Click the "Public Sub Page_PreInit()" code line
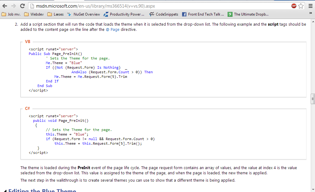Viewport: 315px width, 192px height. pos(55,54)
